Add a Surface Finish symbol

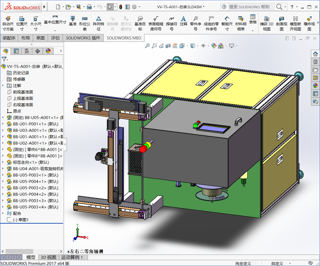[x=156, y=23]
